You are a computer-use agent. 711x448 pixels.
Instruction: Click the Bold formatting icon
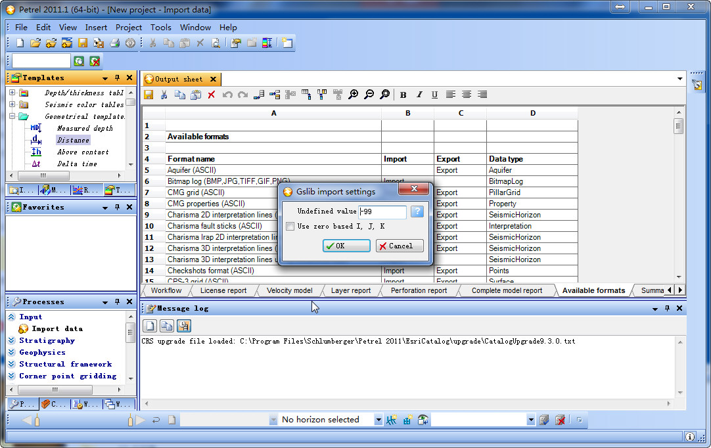[403, 95]
